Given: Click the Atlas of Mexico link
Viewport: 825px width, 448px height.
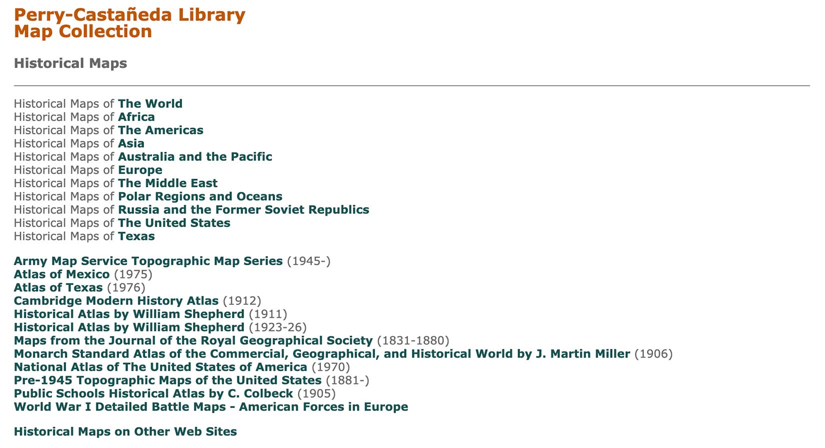Looking at the screenshot, I should (61, 275).
